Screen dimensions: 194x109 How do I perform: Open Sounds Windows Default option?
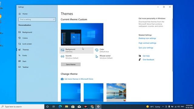click(69, 57)
